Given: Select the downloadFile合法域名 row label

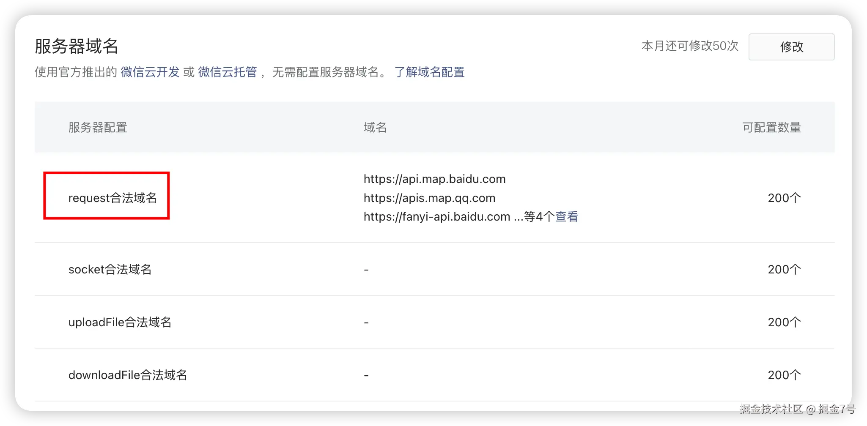Looking at the screenshot, I should point(128,375).
